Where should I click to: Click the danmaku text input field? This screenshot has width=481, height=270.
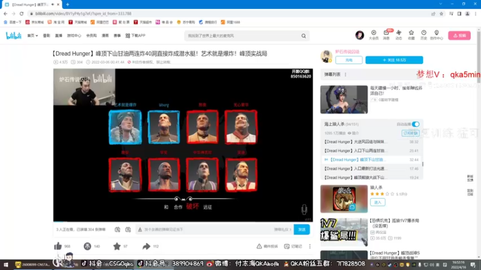(x=205, y=230)
